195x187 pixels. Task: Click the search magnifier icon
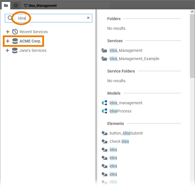10,18
